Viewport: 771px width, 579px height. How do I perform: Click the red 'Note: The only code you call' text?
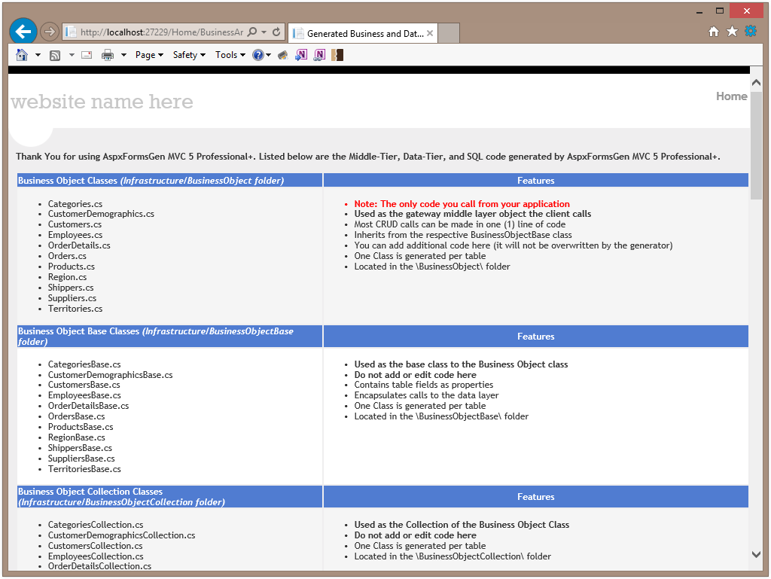tap(462, 204)
